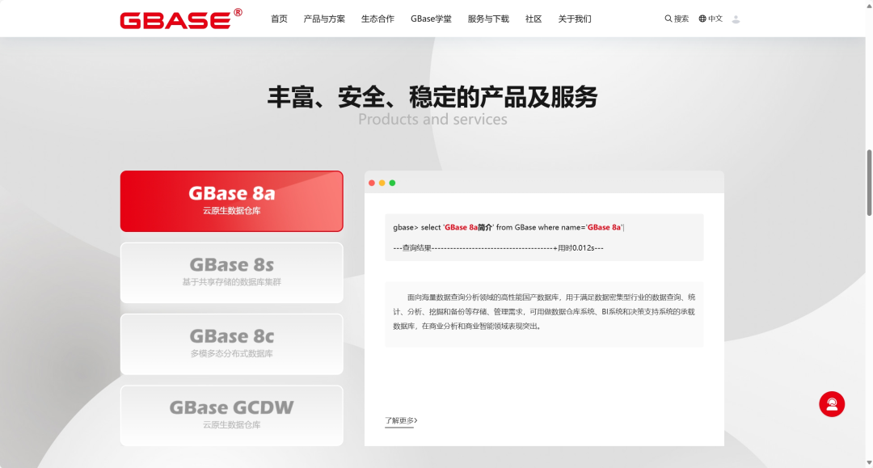The height and width of the screenshot is (468, 873).
Task: Click the 了解更多 link
Action: (401, 420)
